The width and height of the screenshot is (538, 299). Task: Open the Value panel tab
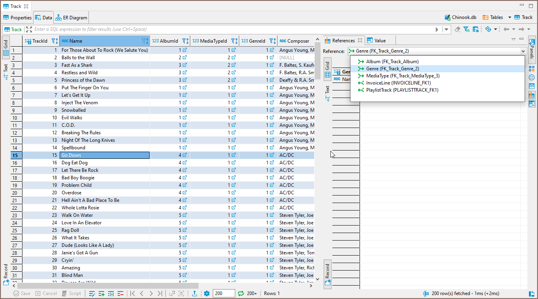tap(377, 41)
